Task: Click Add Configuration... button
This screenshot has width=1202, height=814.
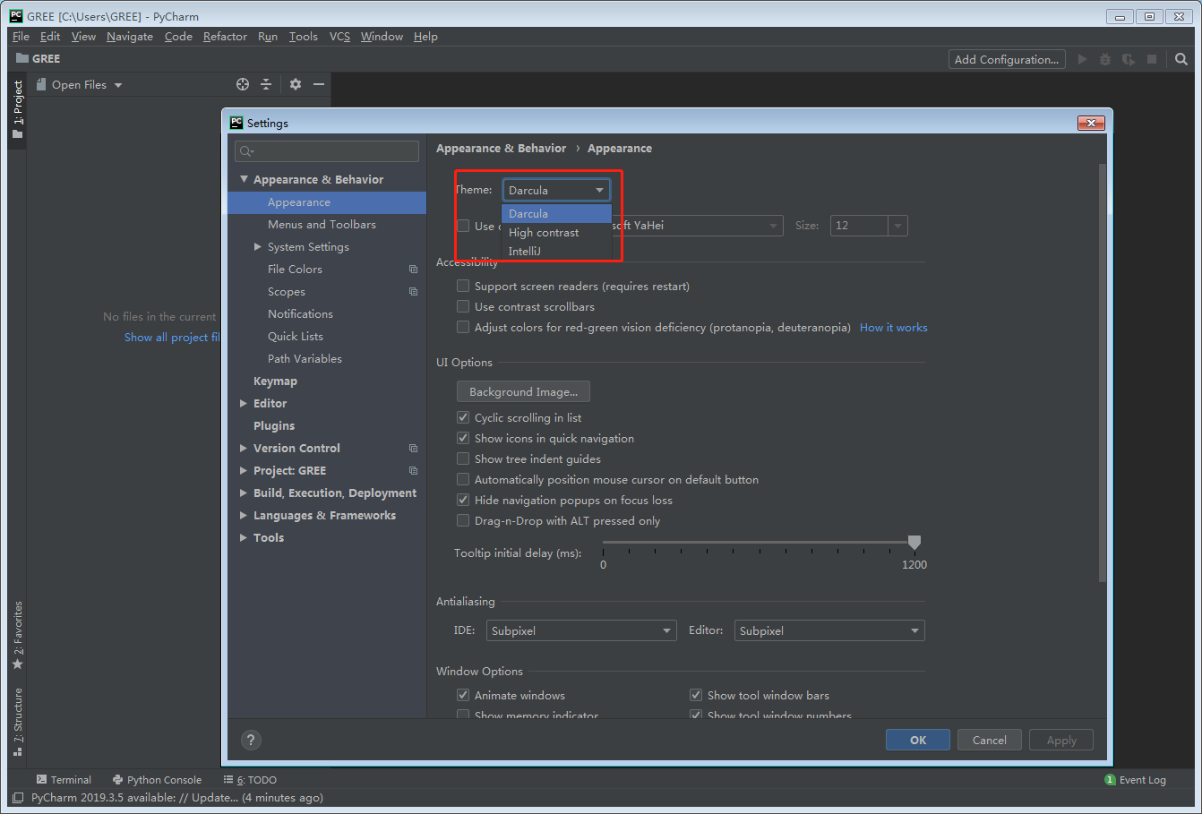Action: [x=1007, y=59]
